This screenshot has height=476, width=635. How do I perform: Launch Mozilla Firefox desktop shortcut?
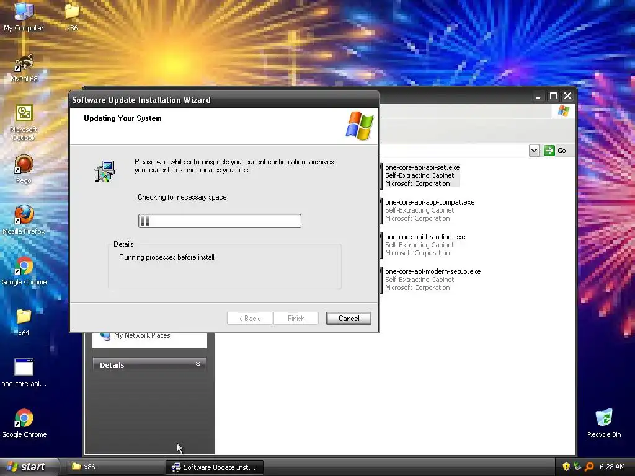24,220
